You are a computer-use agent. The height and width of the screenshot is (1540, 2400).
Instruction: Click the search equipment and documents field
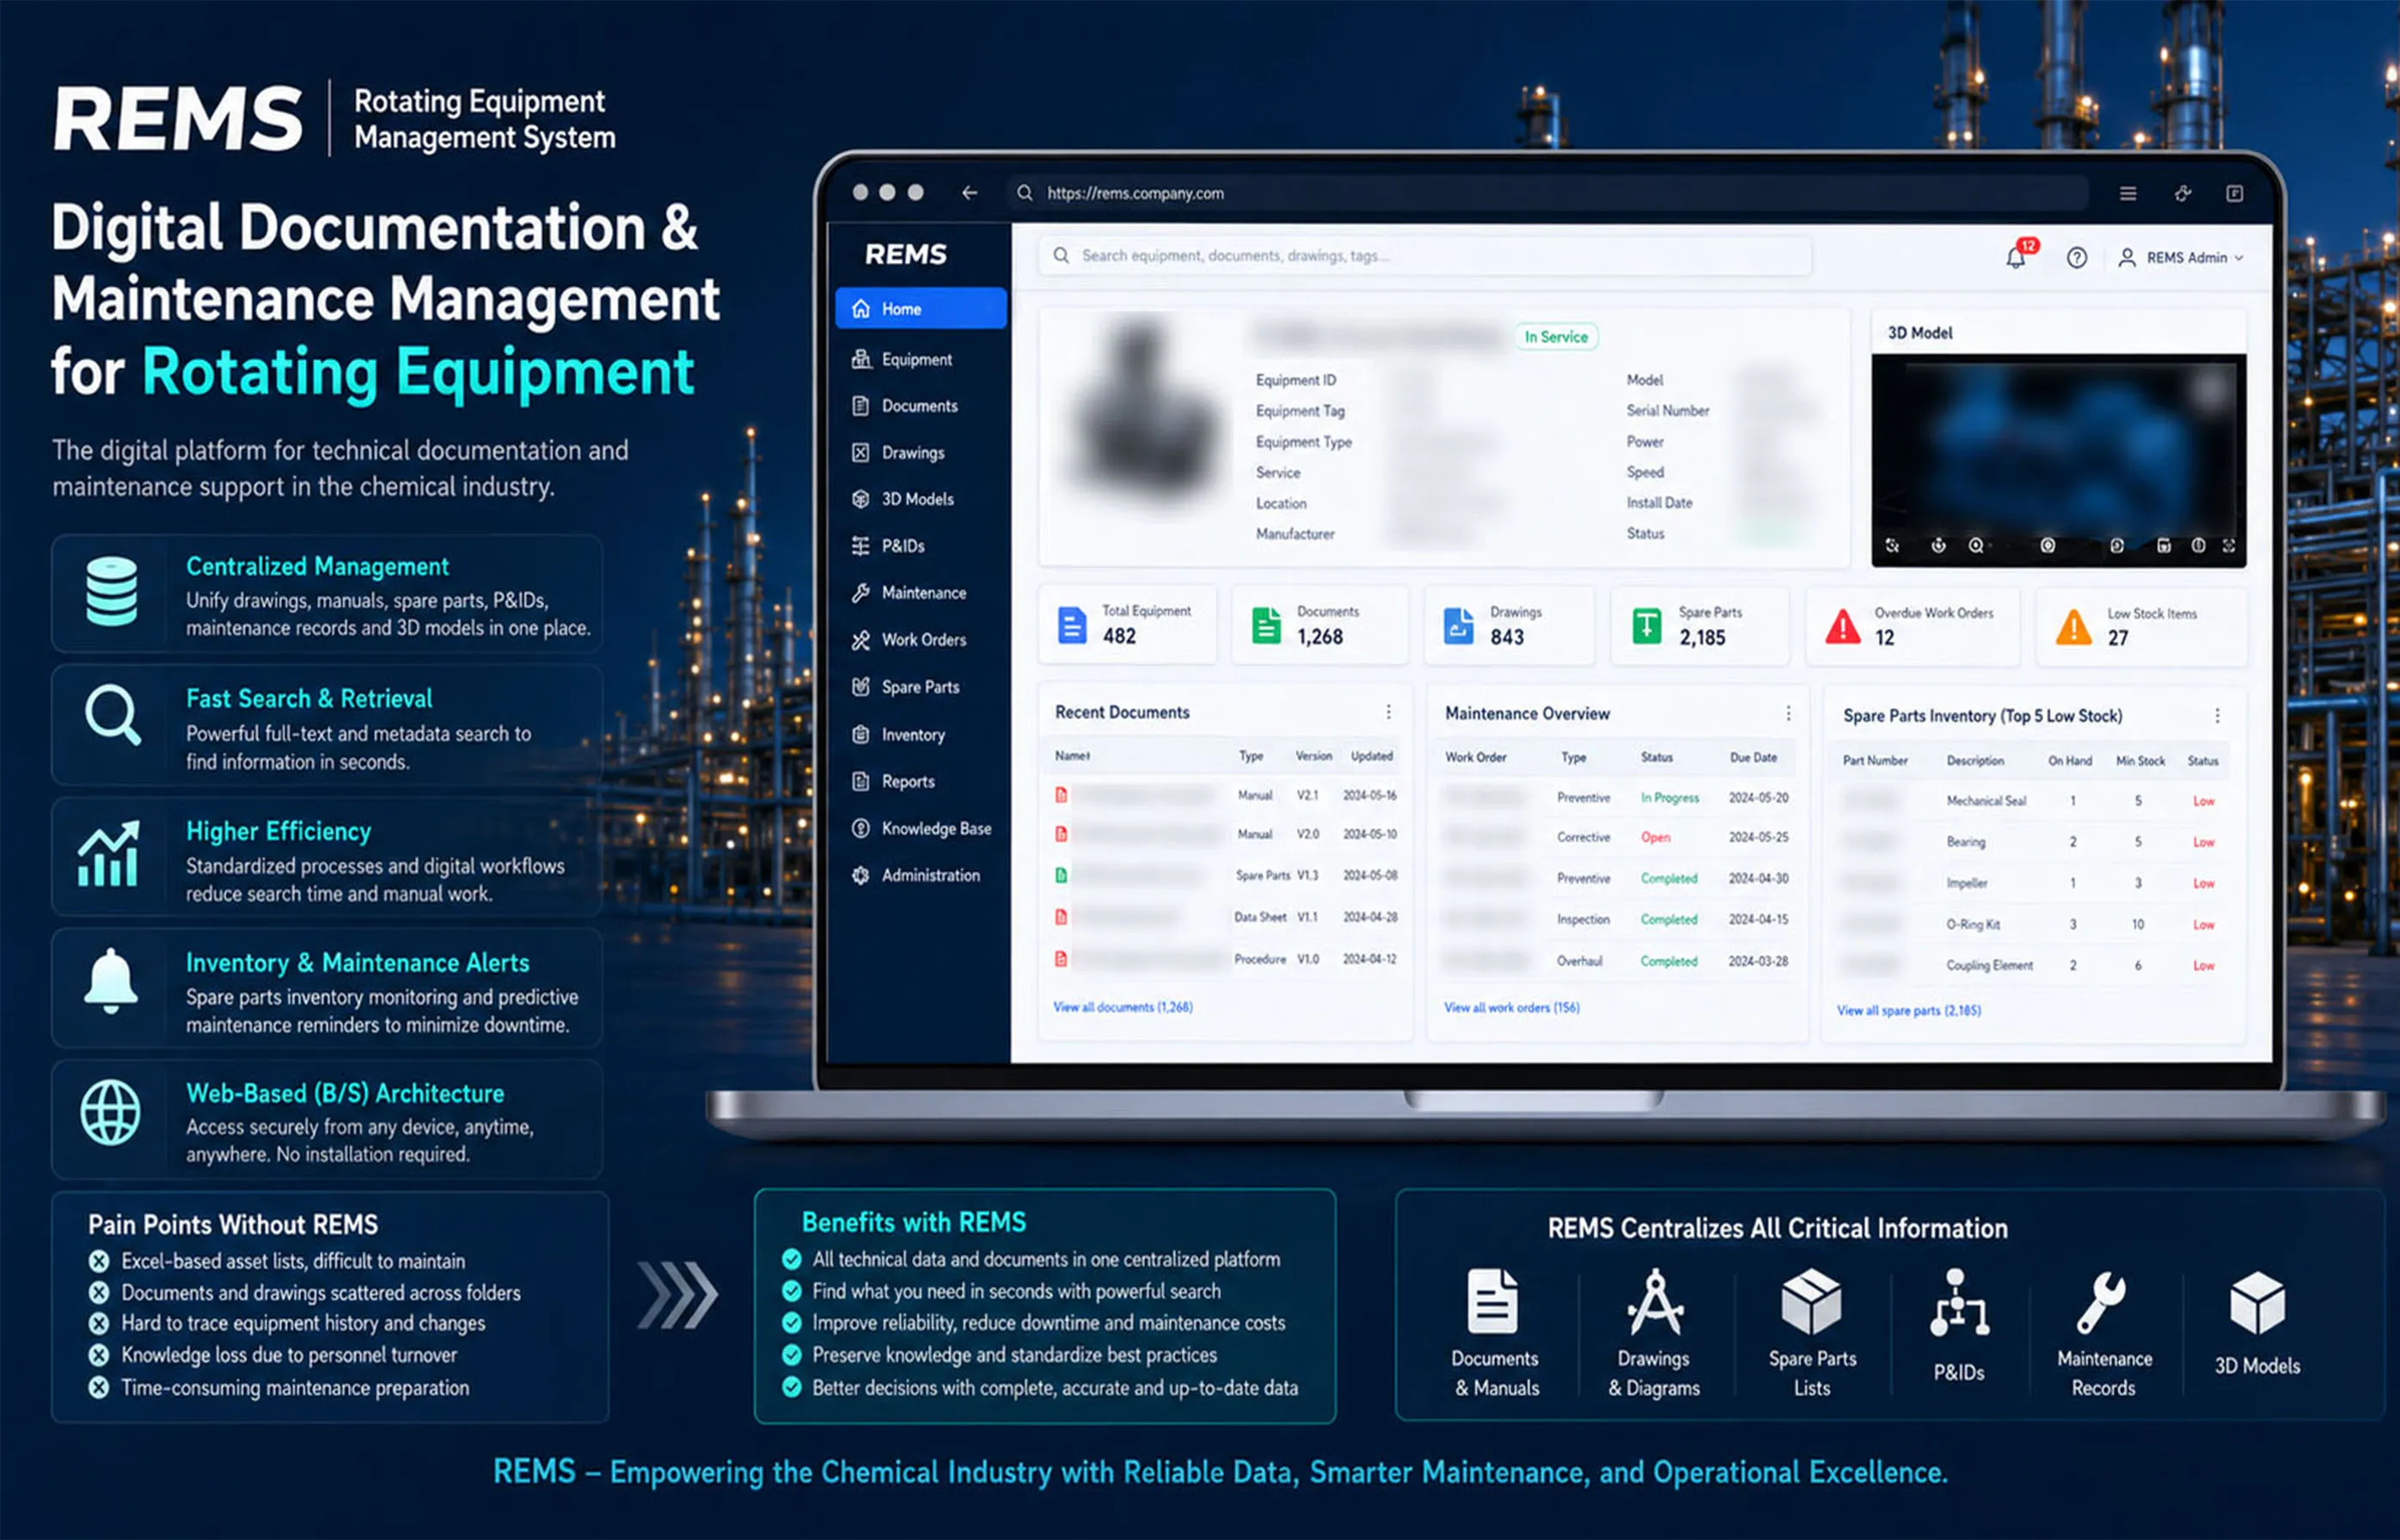coord(1425,256)
